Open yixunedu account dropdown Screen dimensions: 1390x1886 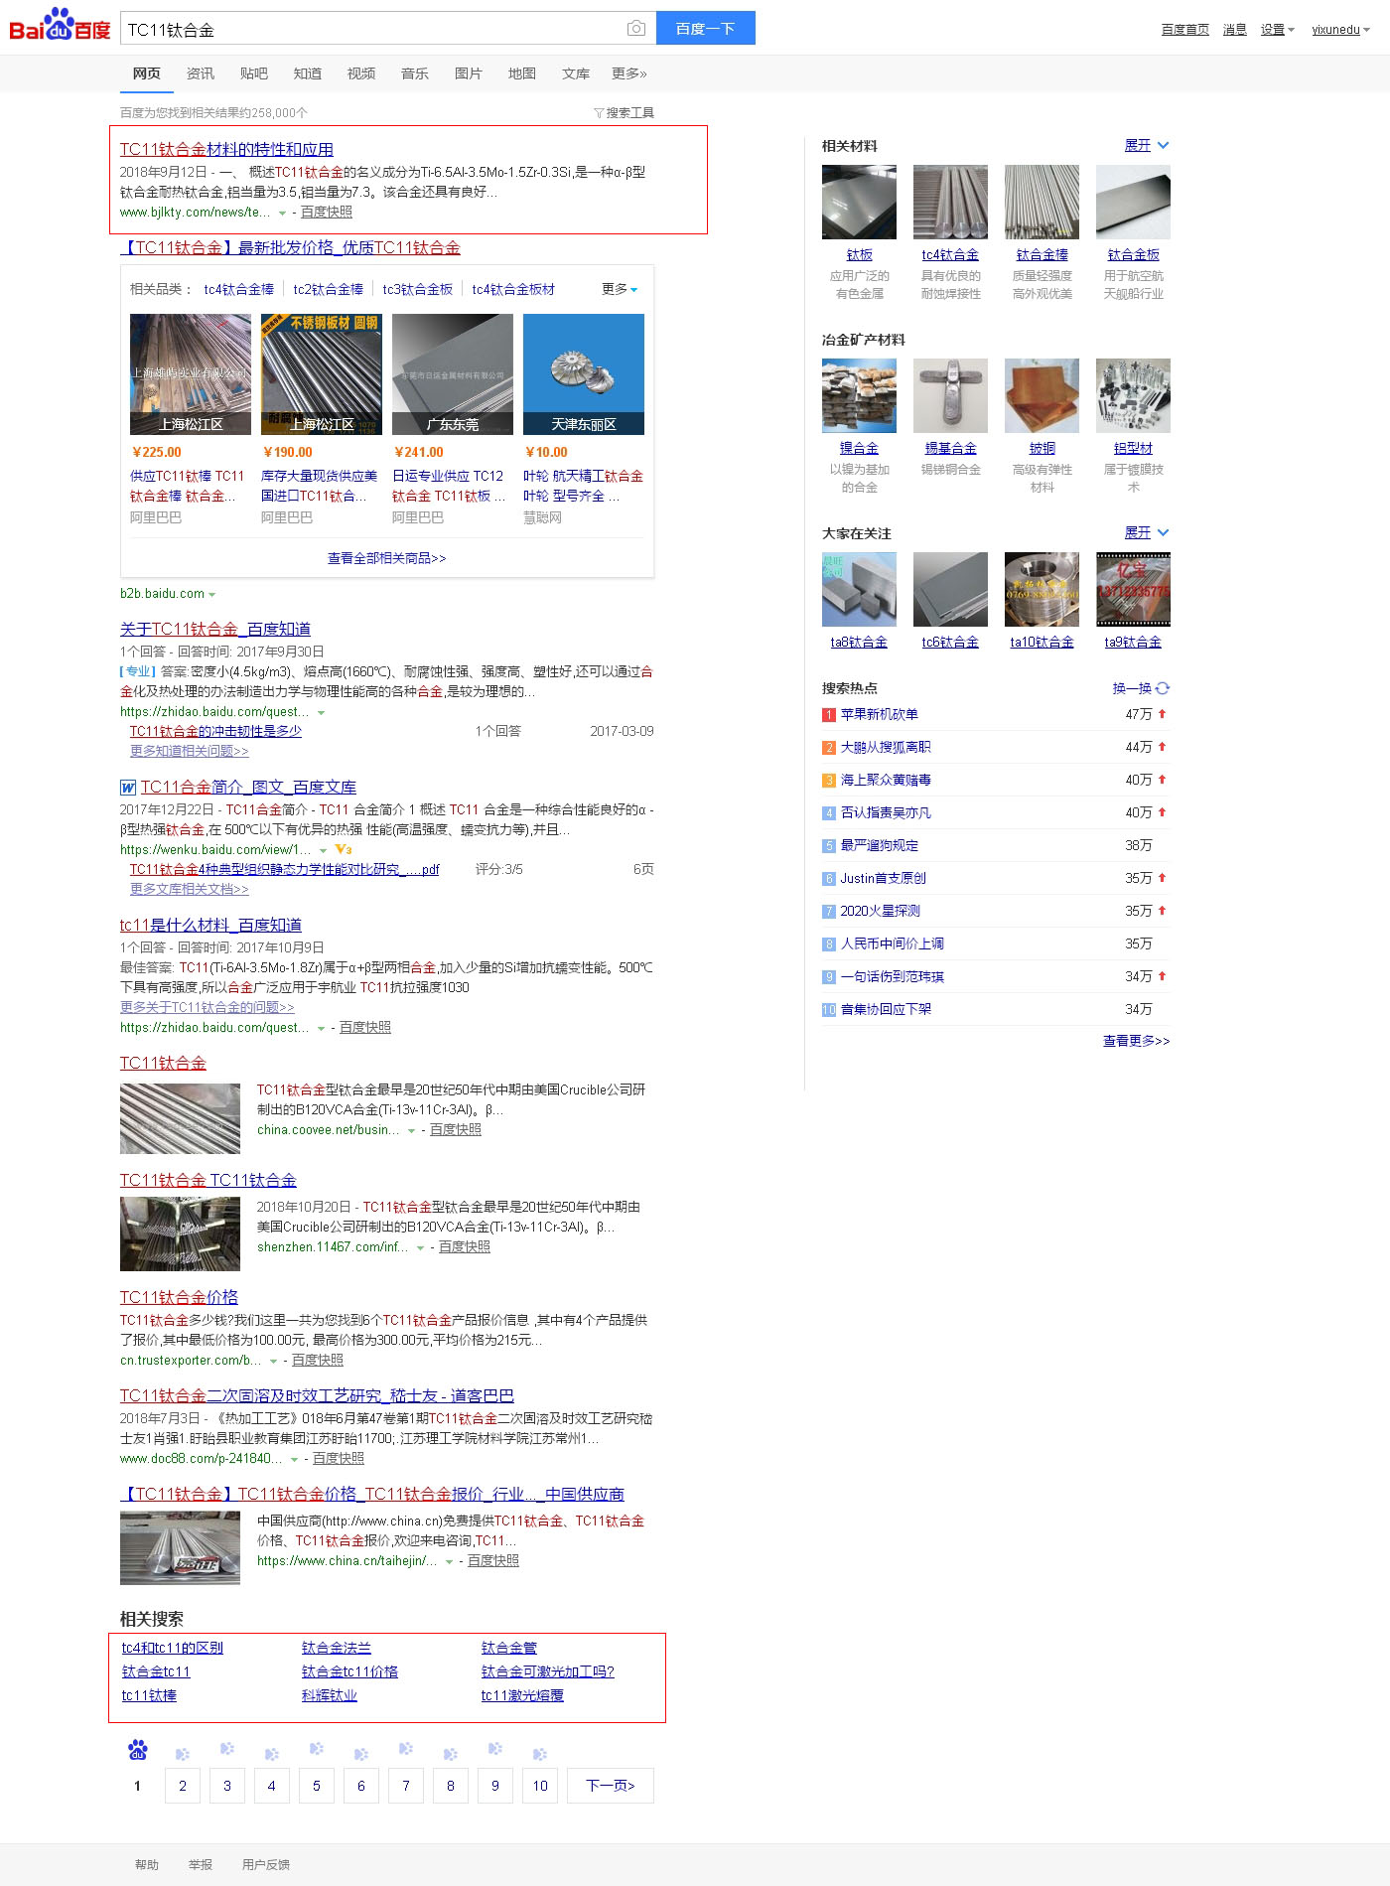click(x=1340, y=30)
